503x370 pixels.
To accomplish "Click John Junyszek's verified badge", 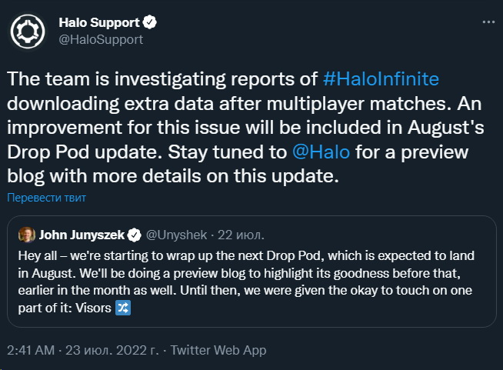I will pyautogui.click(x=133, y=234).
